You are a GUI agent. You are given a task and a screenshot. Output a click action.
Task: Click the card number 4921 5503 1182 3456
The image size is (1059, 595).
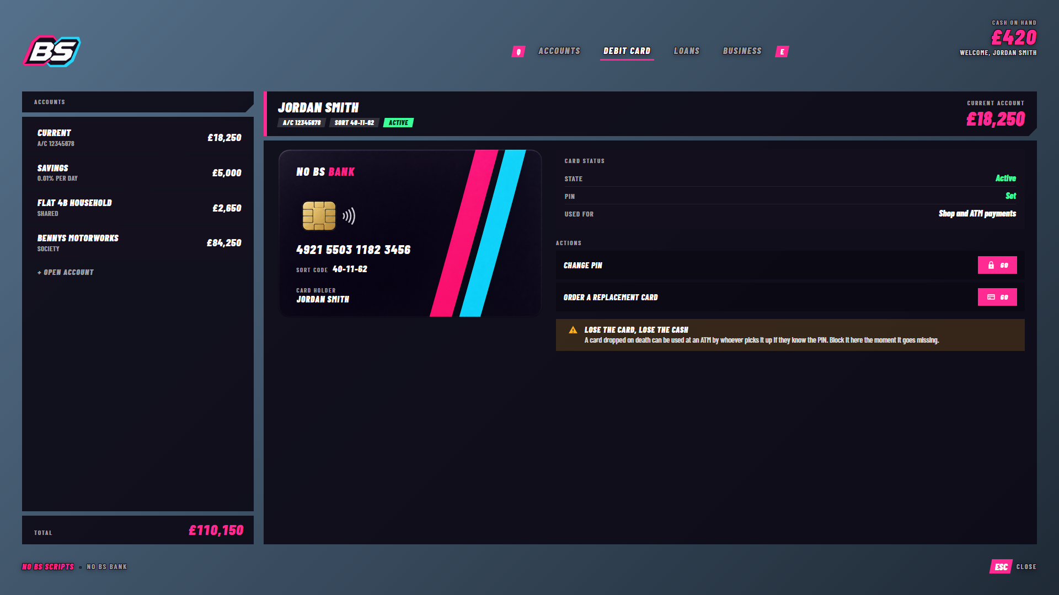(354, 250)
